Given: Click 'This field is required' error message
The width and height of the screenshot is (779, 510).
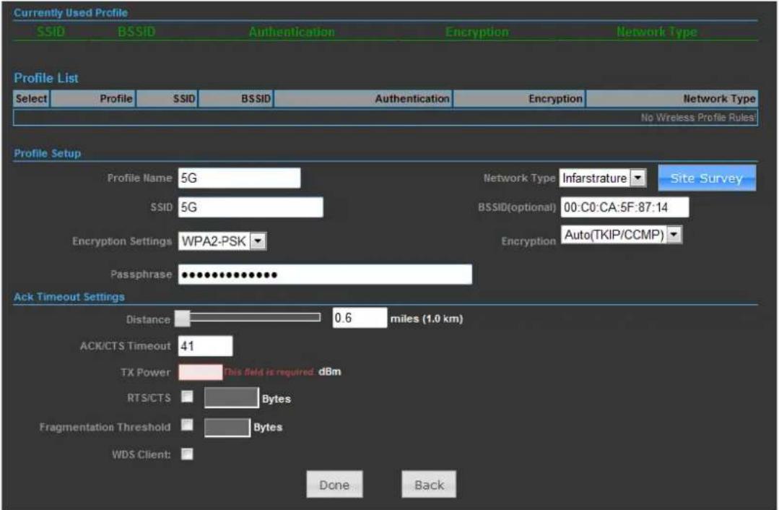Looking at the screenshot, I should point(269,372).
